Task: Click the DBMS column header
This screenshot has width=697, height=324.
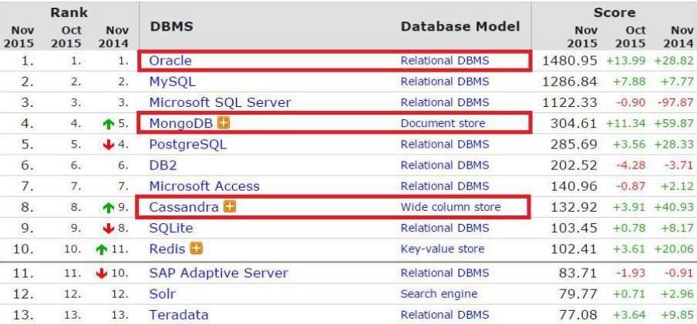Action: (172, 27)
